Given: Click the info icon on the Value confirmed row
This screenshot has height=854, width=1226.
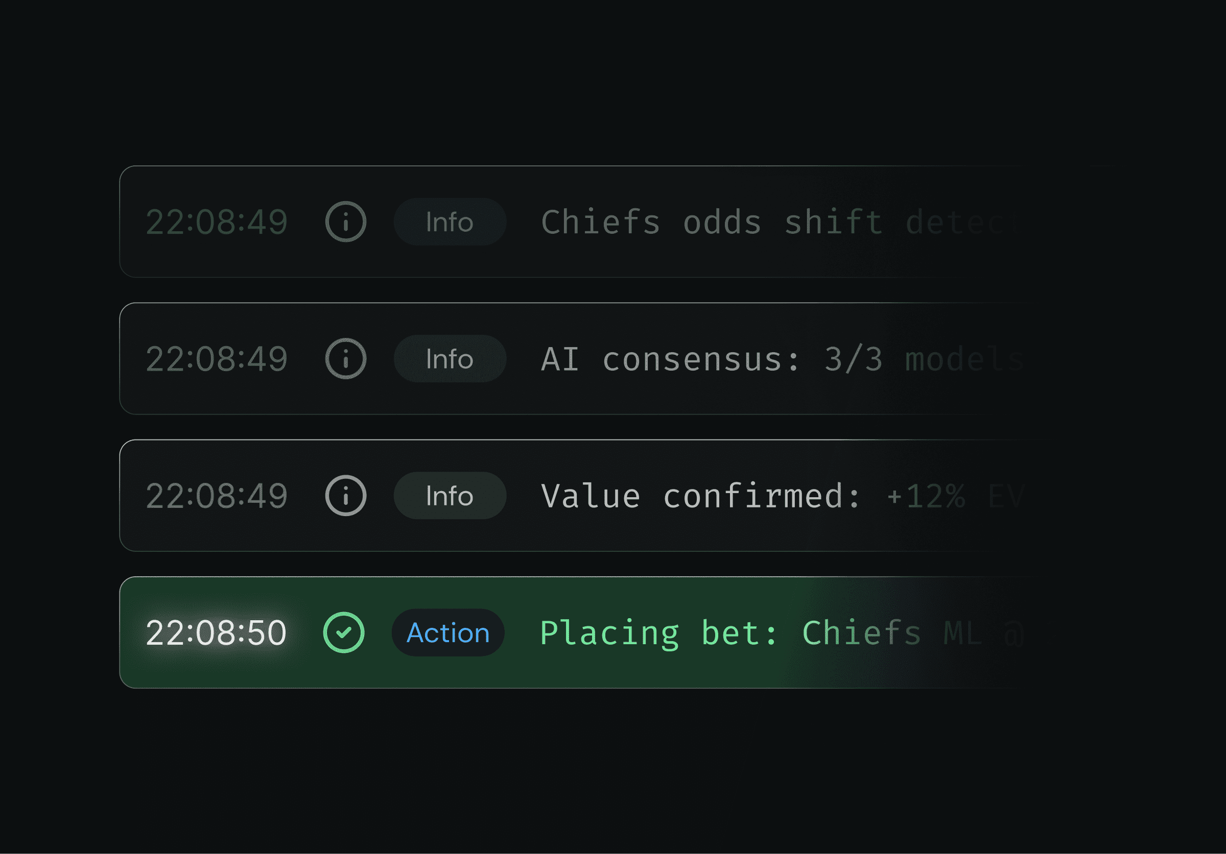Looking at the screenshot, I should (346, 496).
